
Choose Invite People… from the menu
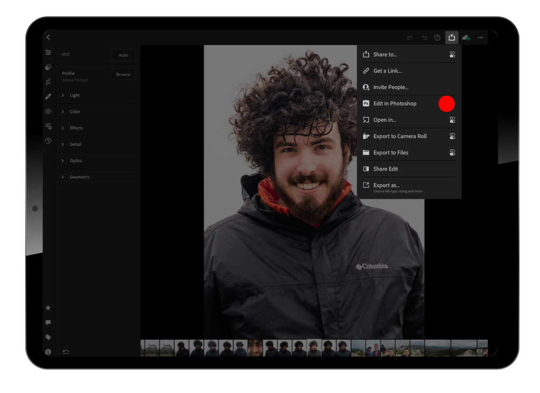[409, 87]
